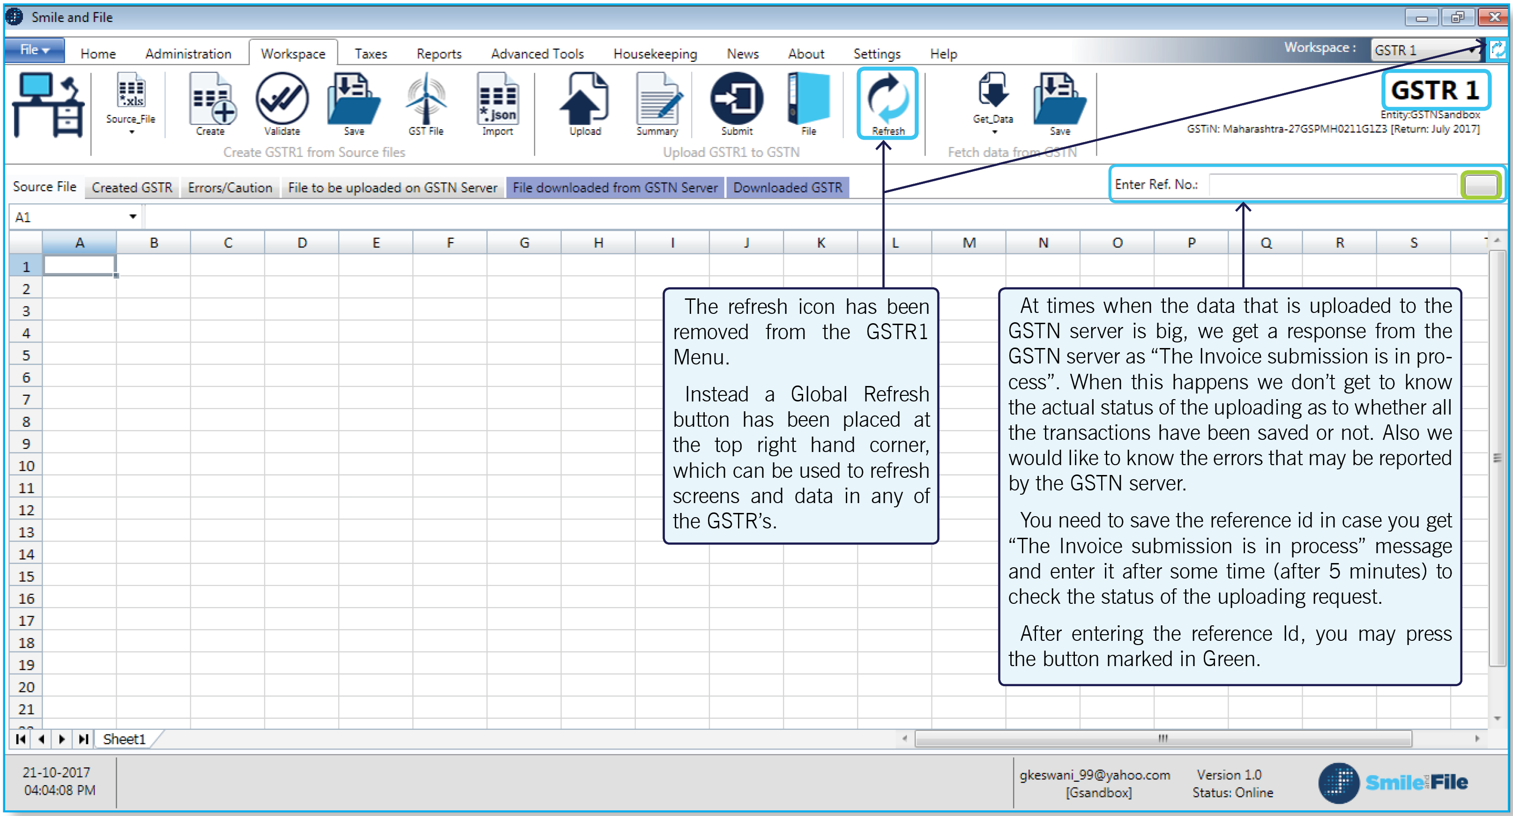Switch to Errors/Caution tab
This screenshot has width=1513, height=816.
point(230,188)
